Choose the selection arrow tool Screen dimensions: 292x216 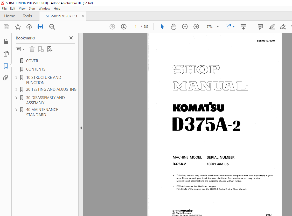point(162,27)
